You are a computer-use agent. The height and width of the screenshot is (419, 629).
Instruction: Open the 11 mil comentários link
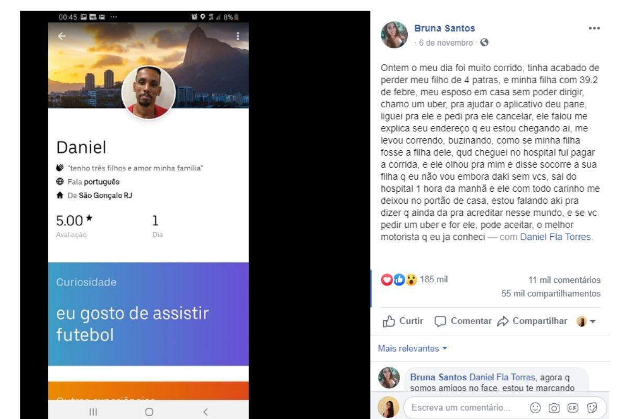coord(565,280)
